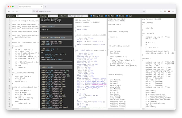Viewport: 182px width, 118px height.
Task: Click the 'Ghidra Version: 10.0.4' line
Action: click(117, 19)
